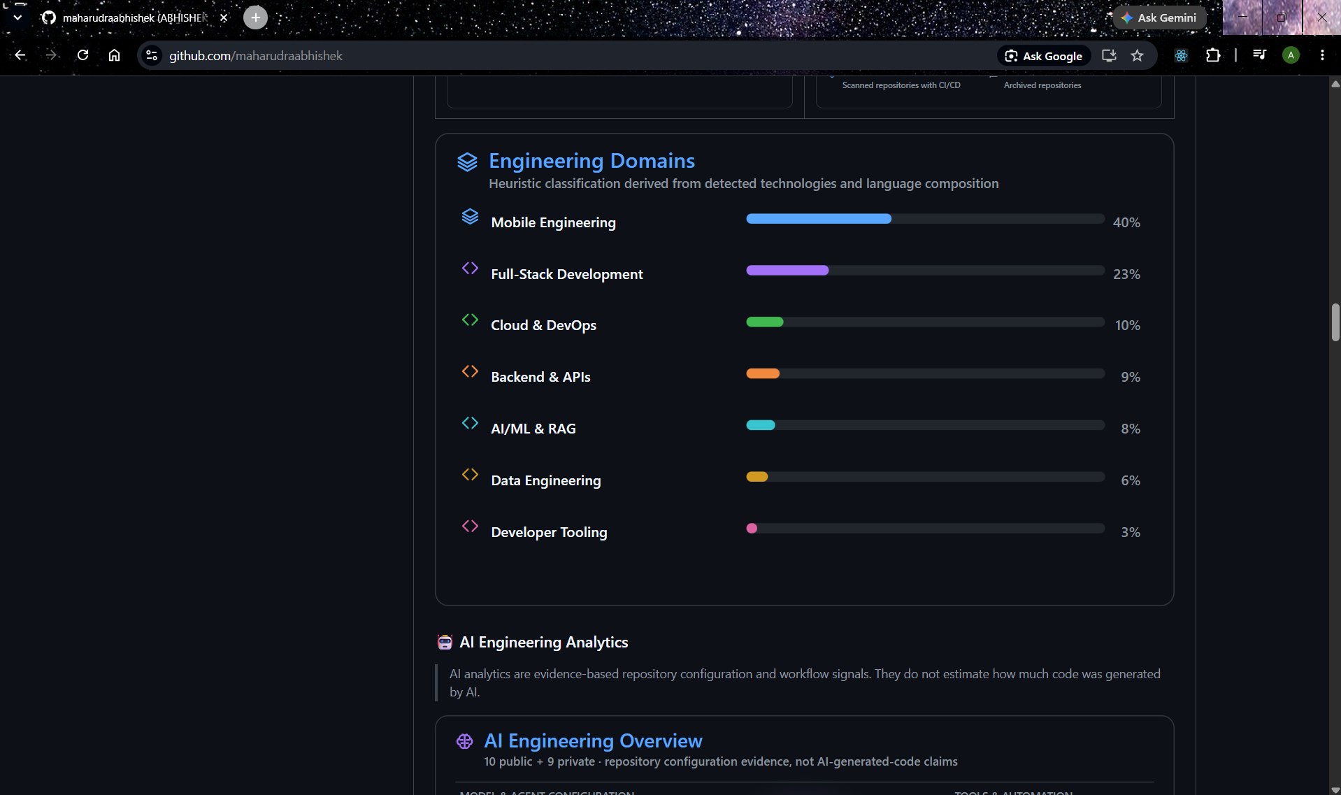Click the Developer Tooling code icon
Image resolution: width=1341 pixels, height=795 pixels.
(470, 526)
